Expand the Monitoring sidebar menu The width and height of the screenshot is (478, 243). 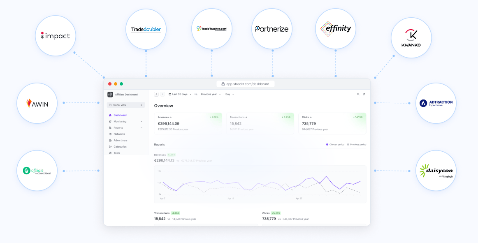(x=125, y=121)
